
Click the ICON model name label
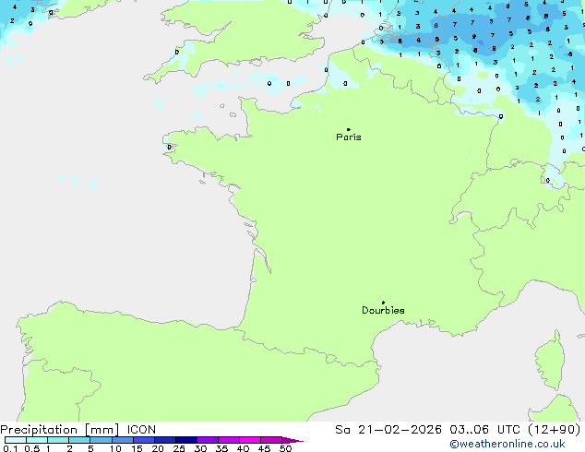[141, 430]
